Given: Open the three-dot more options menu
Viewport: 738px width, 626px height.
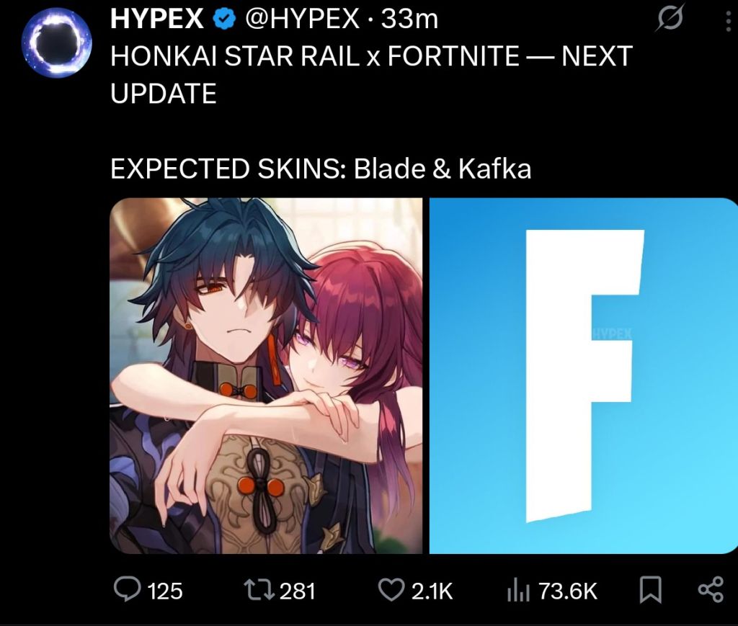Looking at the screenshot, I should tap(728, 22).
